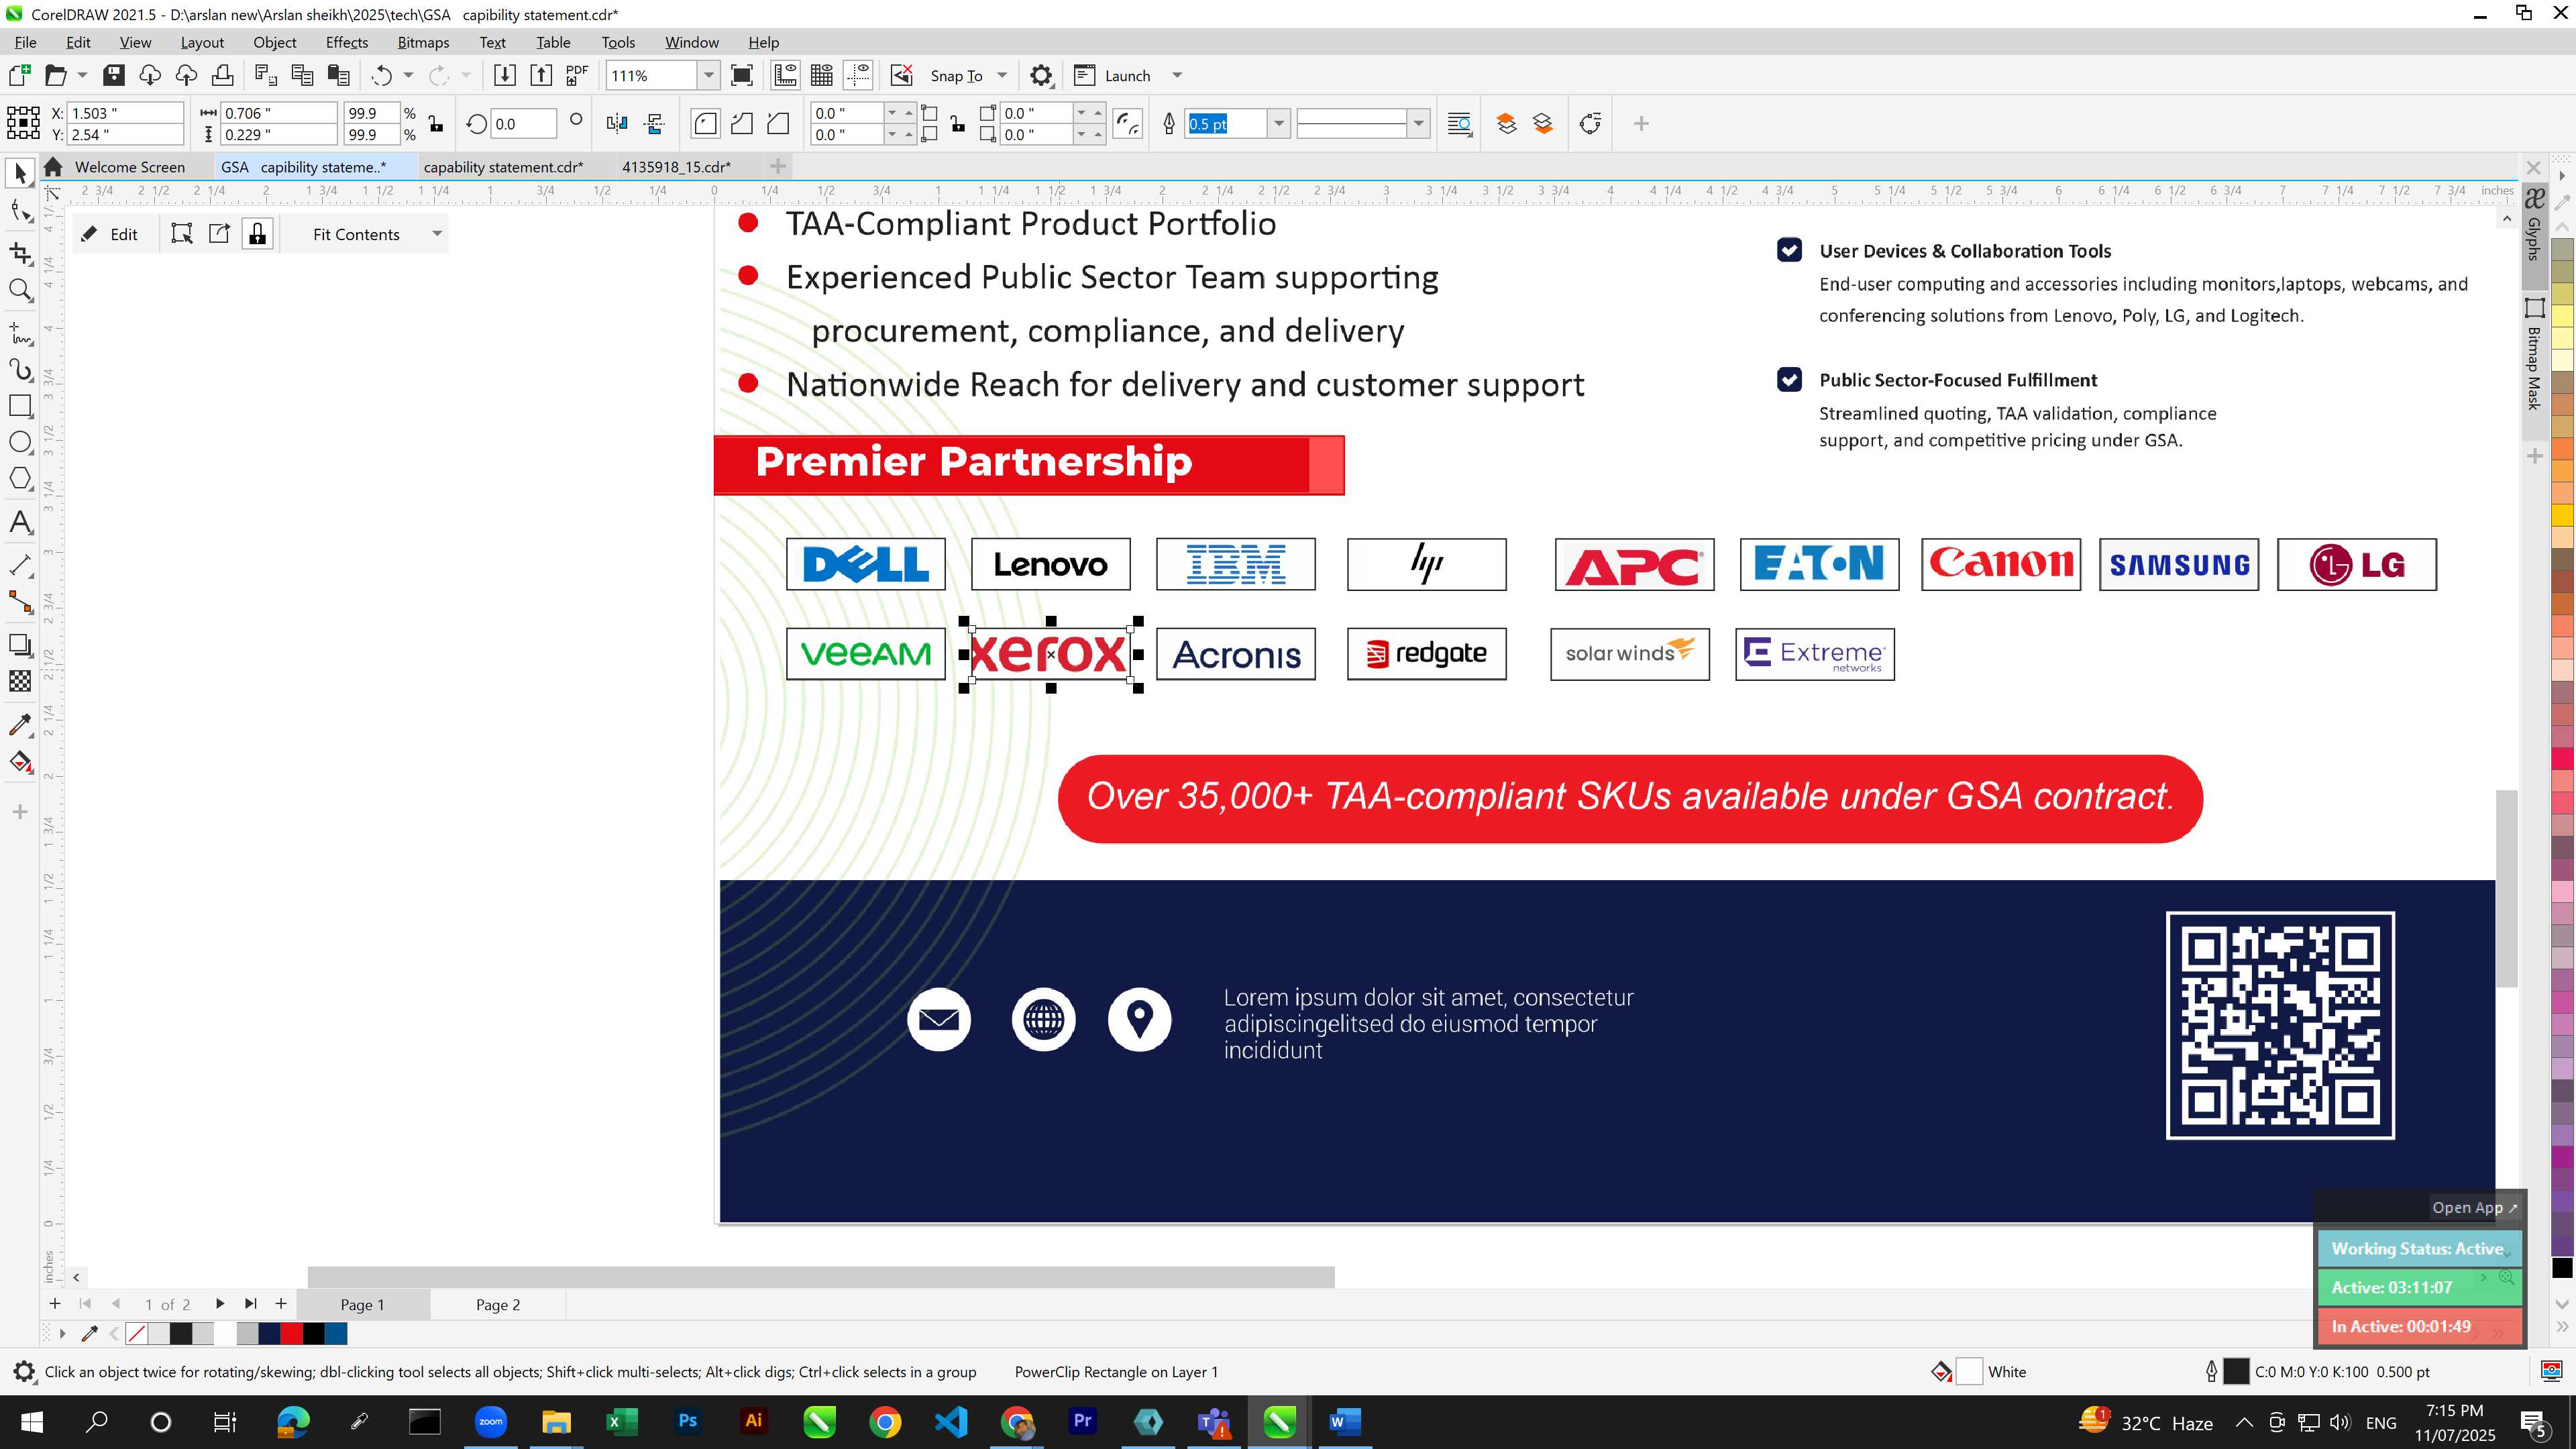
Task: Select the Parallel Dimension tool
Action: coord(20,565)
